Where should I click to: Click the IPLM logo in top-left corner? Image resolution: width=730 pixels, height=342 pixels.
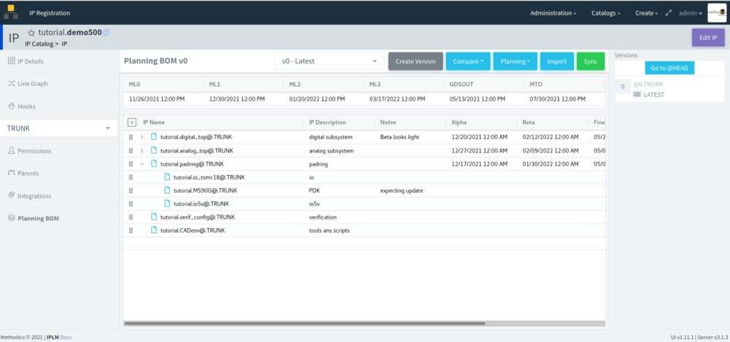(9, 12)
